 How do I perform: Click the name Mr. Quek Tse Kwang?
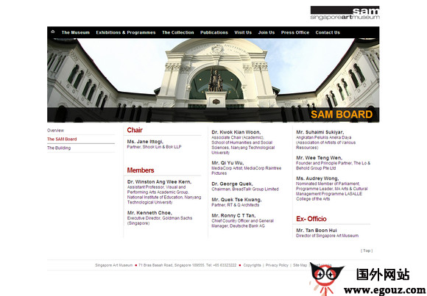click(236, 200)
